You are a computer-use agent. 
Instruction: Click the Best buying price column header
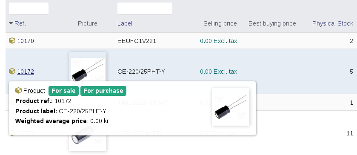[x=272, y=23]
